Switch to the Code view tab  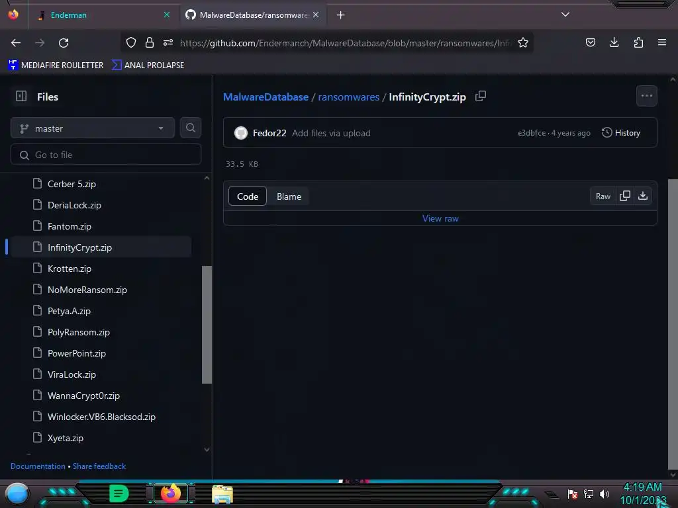click(248, 196)
